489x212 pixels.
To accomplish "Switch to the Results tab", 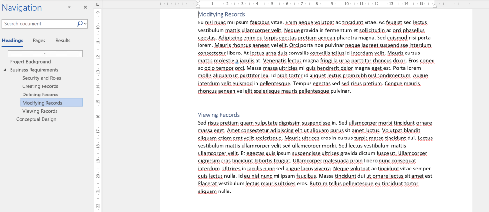I will coord(63,41).
